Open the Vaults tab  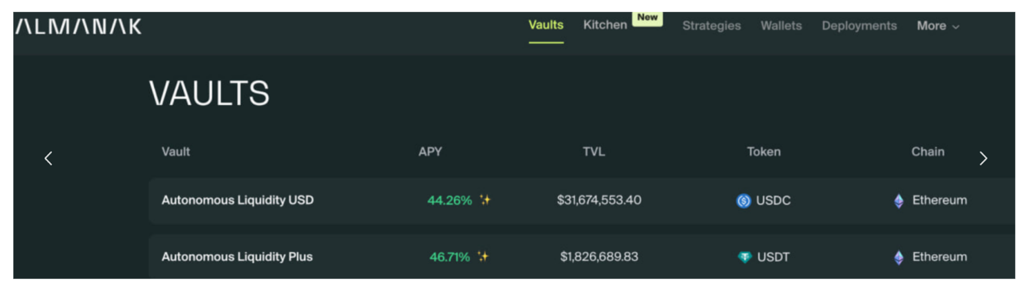(546, 25)
